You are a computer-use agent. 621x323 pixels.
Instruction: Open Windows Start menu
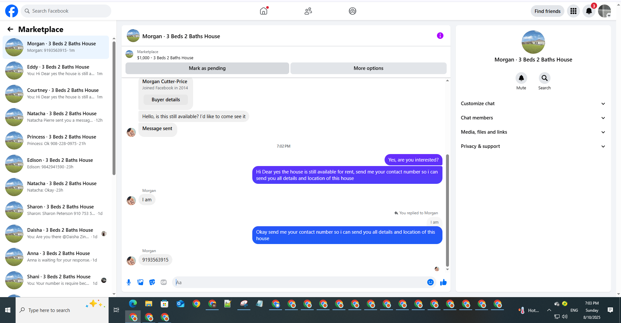(8, 310)
